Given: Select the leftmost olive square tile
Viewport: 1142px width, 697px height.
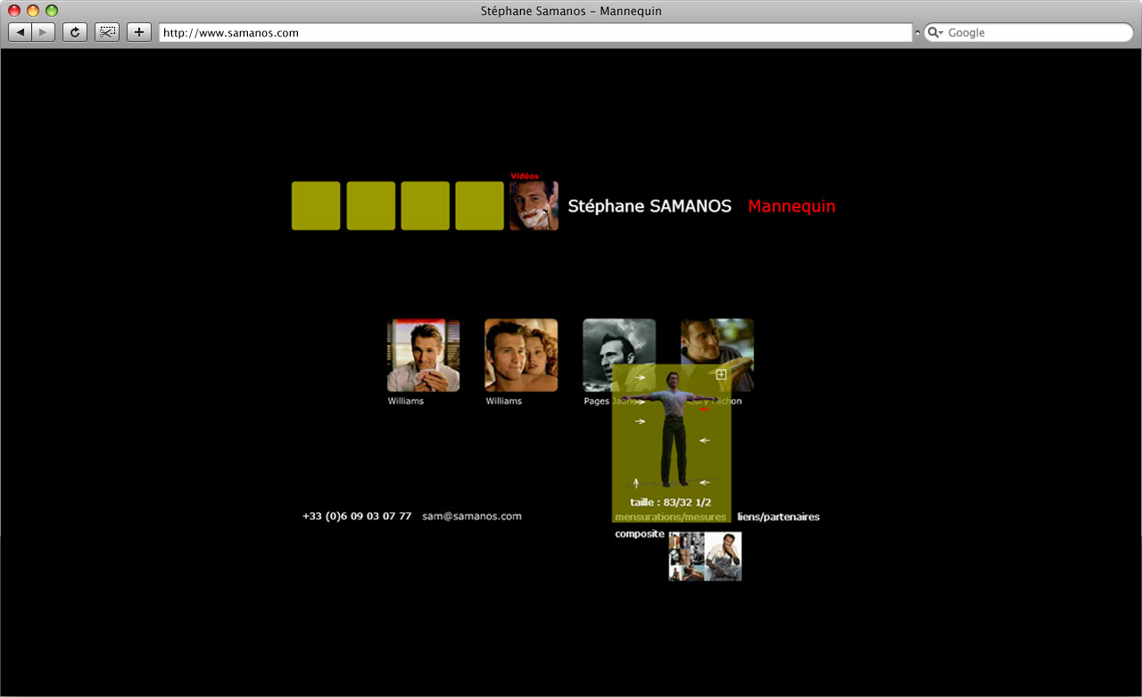Looking at the screenshot, I should 316,206.
